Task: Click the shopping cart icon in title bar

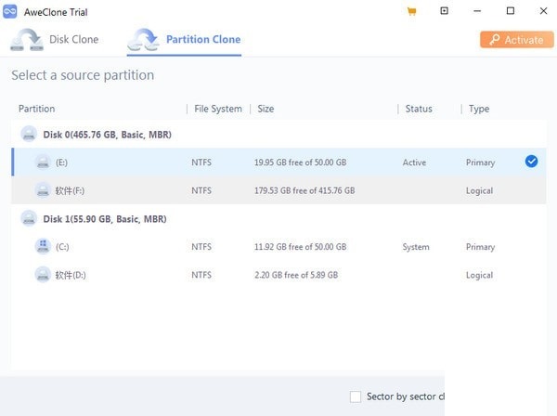Action: click(x=411, y=11)
